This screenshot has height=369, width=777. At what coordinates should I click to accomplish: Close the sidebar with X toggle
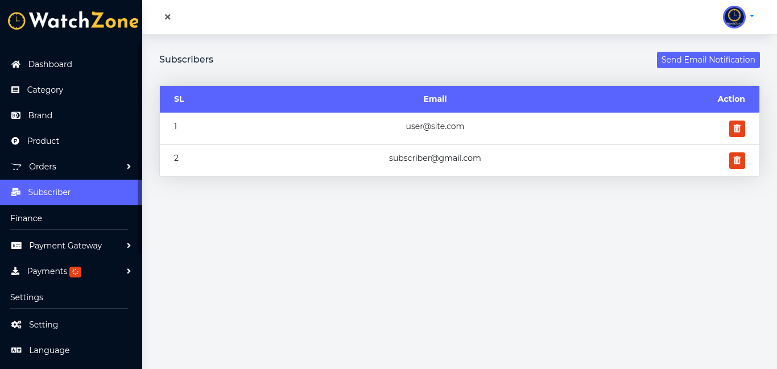tap(168, 17)
